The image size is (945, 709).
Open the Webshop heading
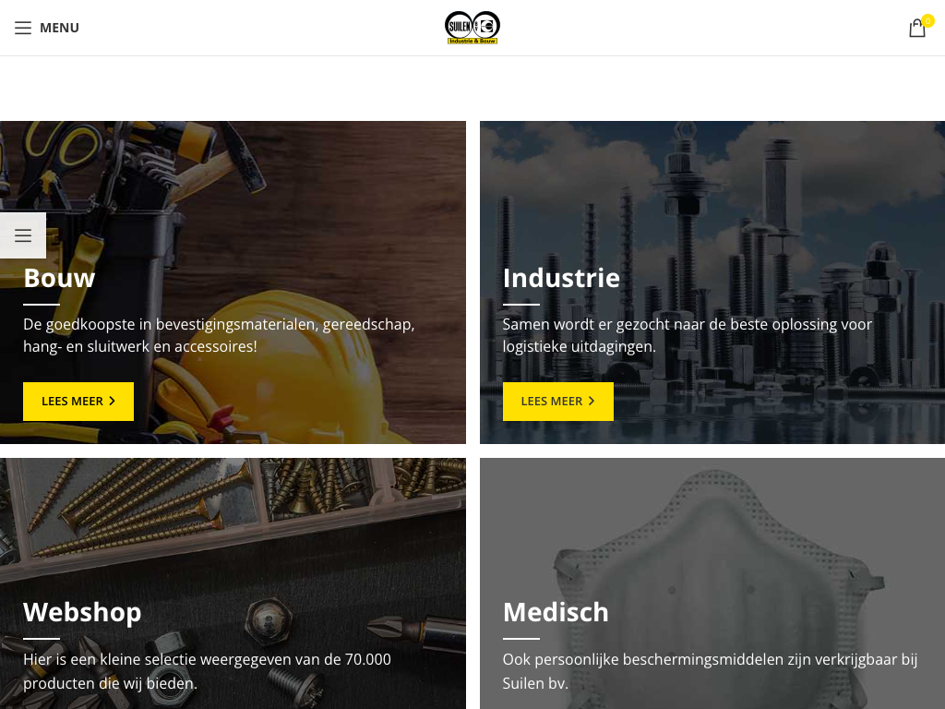pyautogui.click(x=82, y=612)
